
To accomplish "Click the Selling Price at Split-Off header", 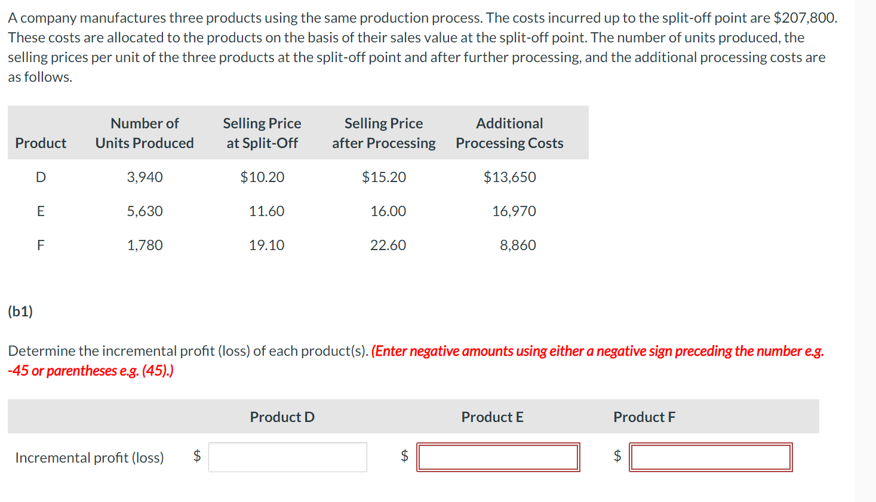I will 262,133.
